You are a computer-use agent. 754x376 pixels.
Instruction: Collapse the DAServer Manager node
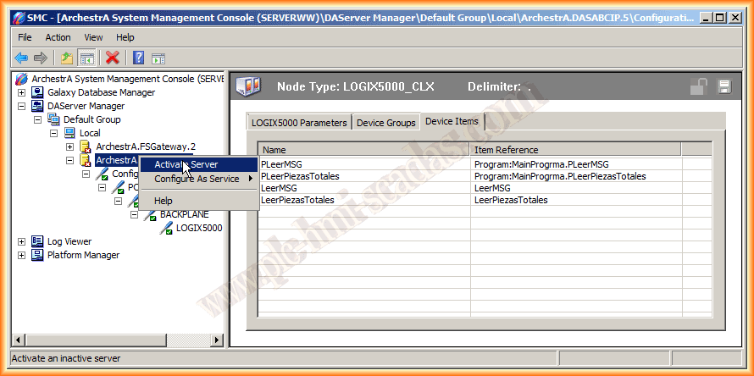coord(21,106)
